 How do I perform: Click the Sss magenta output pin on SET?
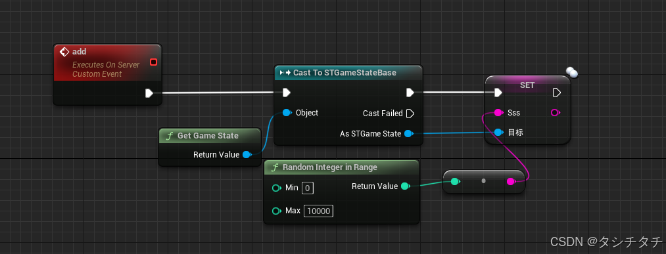556,113
